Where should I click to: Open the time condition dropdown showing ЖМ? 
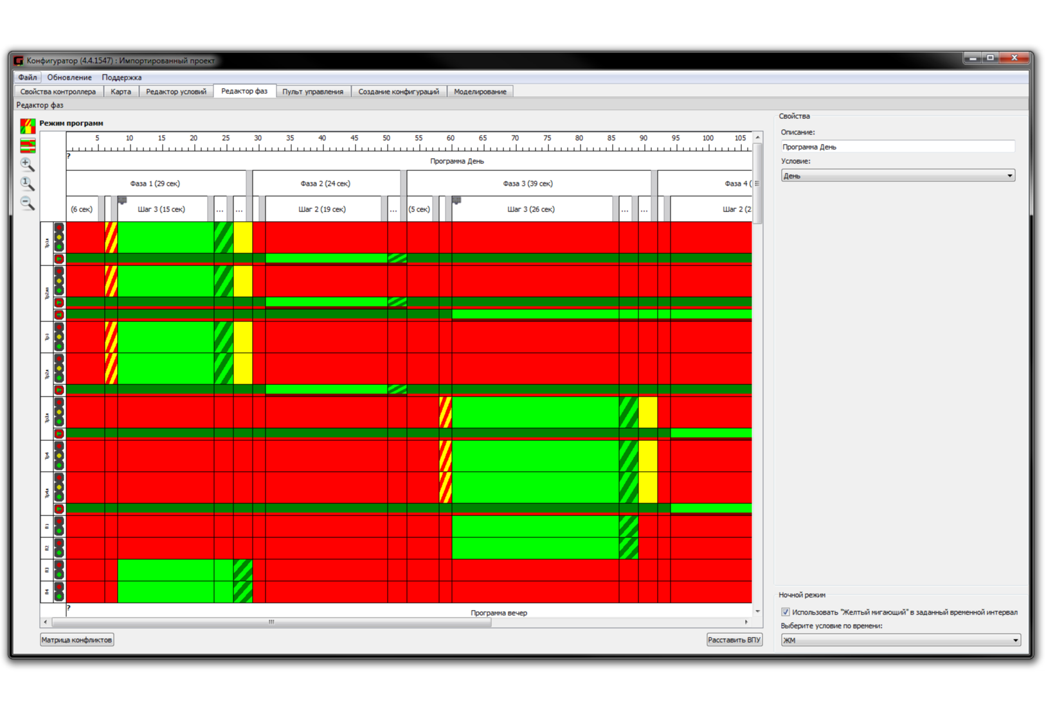900,640
